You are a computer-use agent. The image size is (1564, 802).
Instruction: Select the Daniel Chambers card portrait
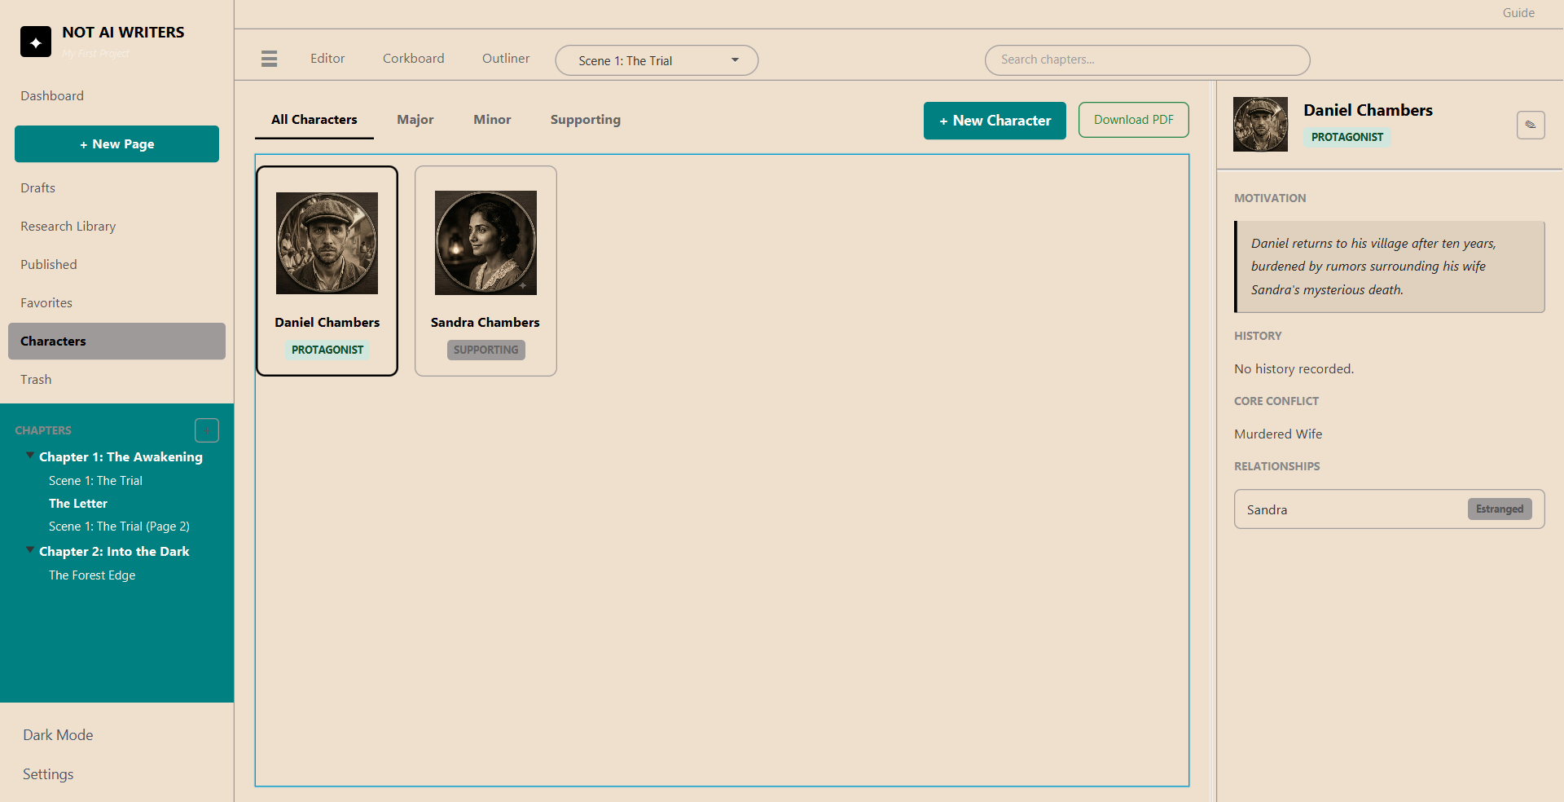coord(327,243)
